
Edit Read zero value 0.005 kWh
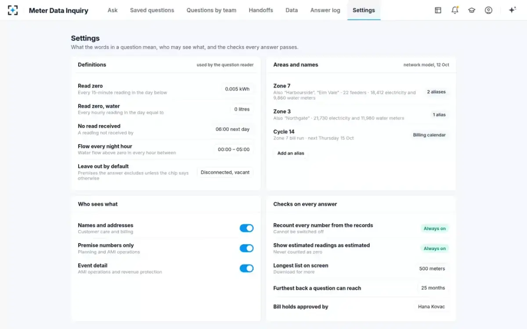click(x=237, y=89)
